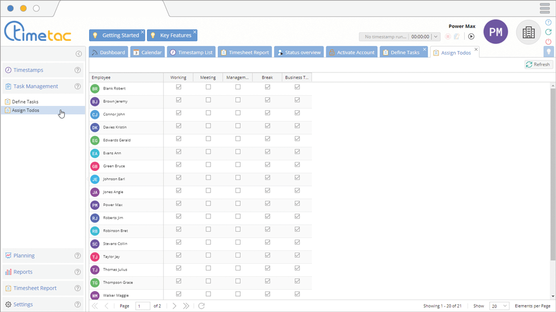Click the page number input field
Screen dimensions: 556x312
[142, 306]
